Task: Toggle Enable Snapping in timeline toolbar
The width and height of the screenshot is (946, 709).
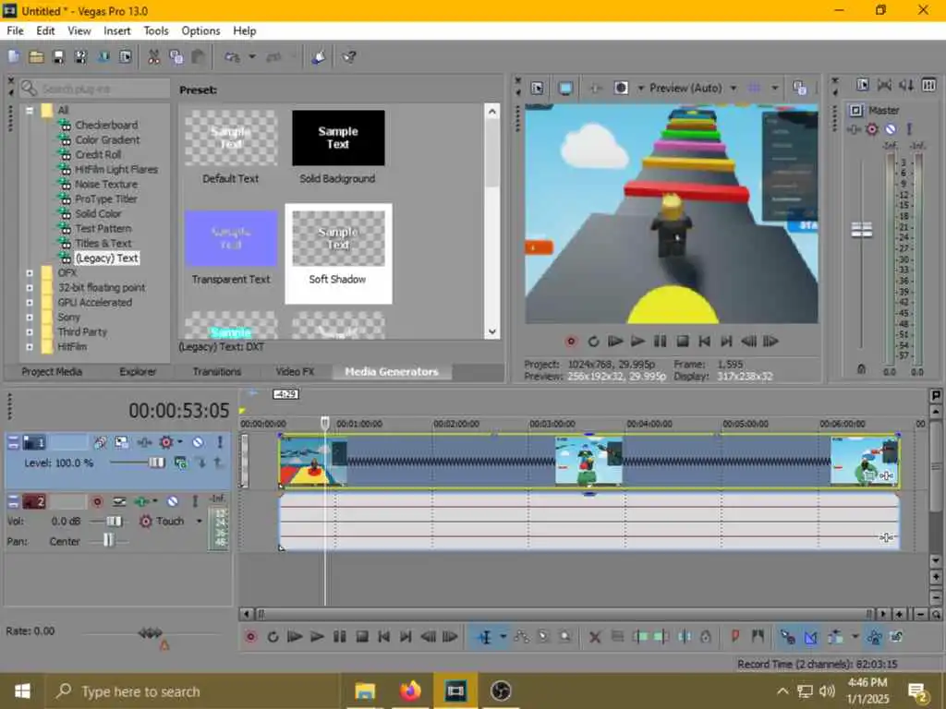Action: click(787, 637)
